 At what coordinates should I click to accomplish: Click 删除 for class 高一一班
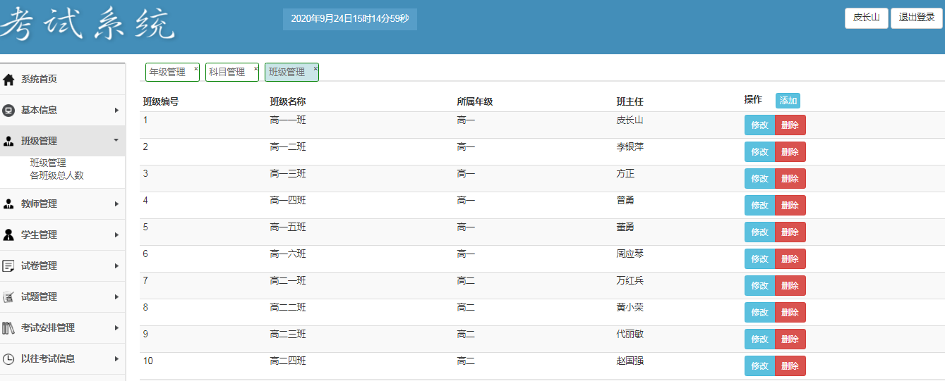790,125
